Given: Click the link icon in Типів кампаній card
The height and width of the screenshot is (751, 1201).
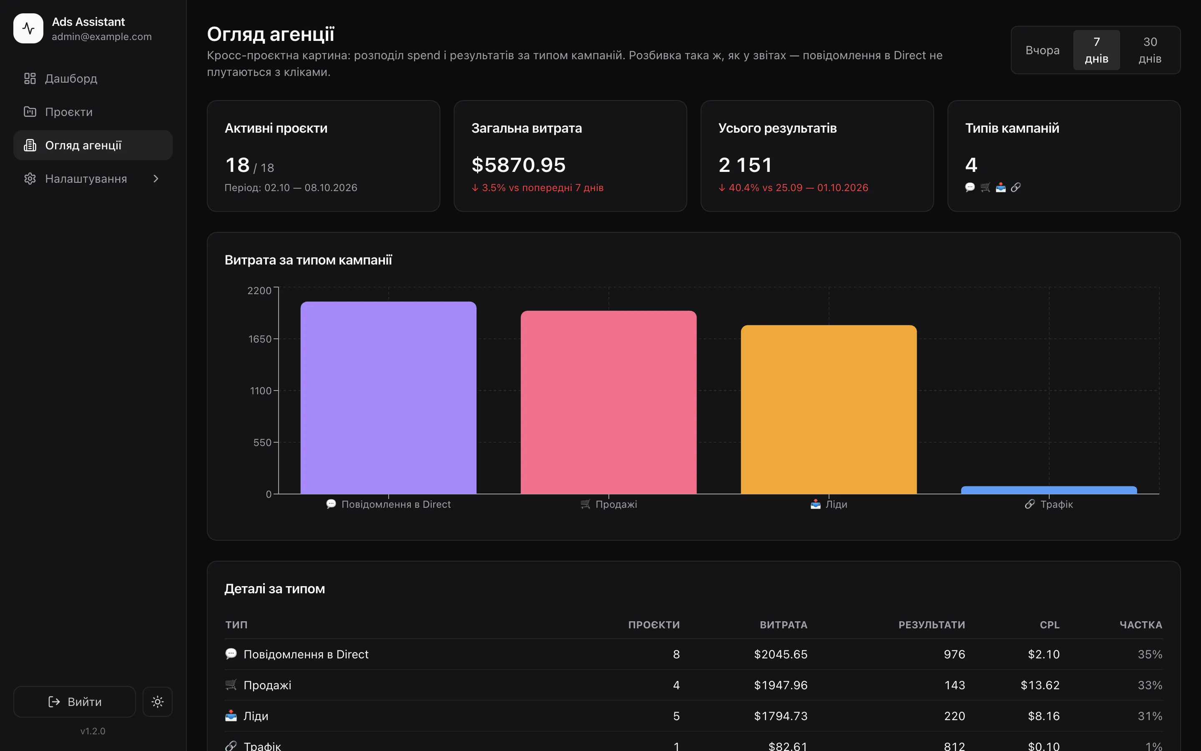Looking at the screenshot, I should point(1016,187).
